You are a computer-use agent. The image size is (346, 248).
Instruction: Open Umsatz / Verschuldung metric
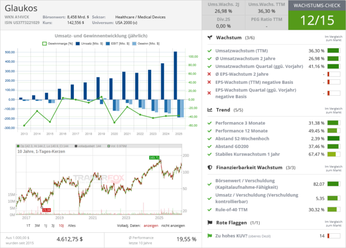tap(256, 198)
